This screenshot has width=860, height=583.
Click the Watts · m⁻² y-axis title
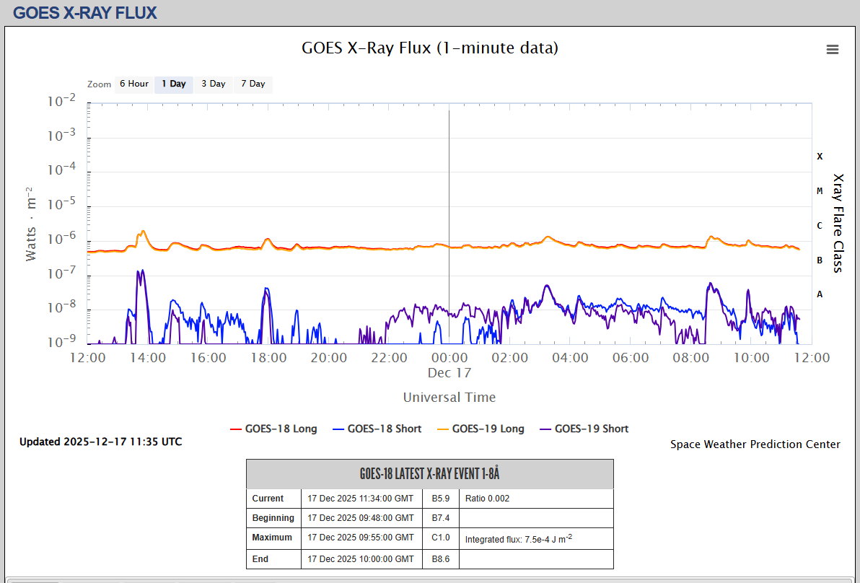31,224
